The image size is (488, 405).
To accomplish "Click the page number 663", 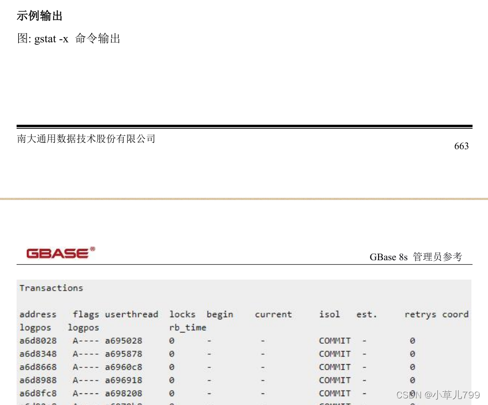I will pyautogui.click(x=461, y=146).
